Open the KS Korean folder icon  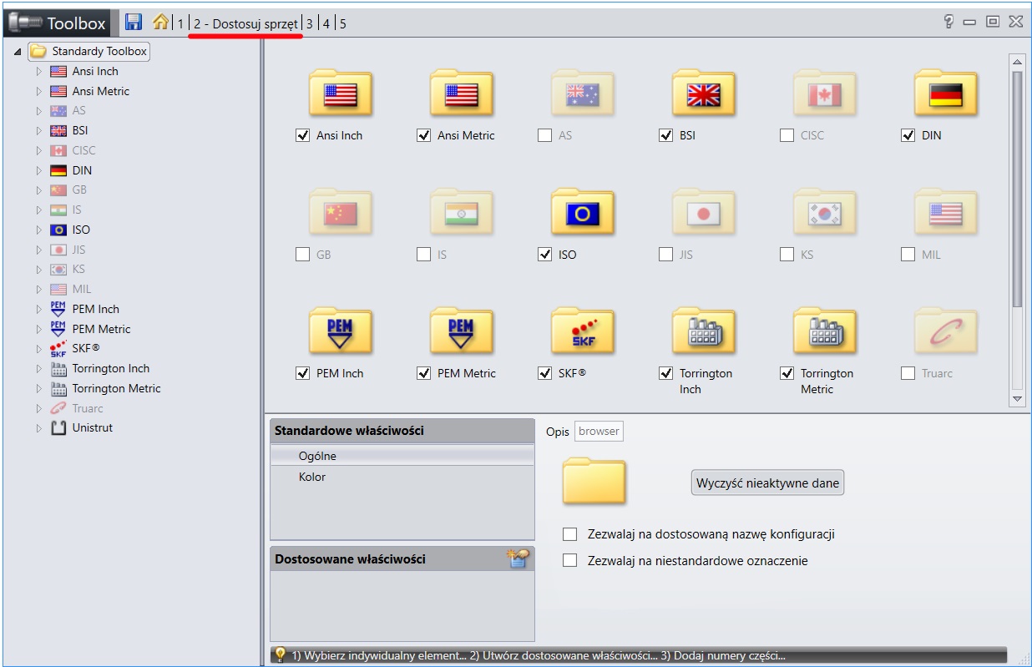tap(825, 213)
